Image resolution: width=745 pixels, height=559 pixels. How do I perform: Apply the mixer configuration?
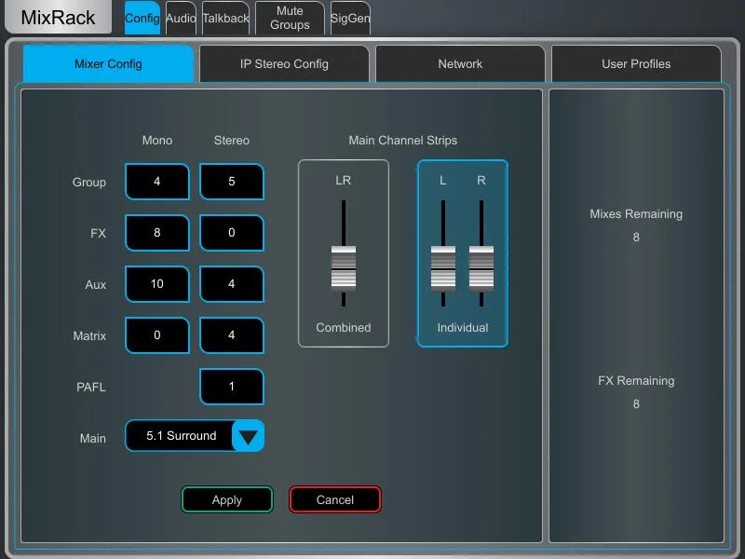(x=227, y=499)
